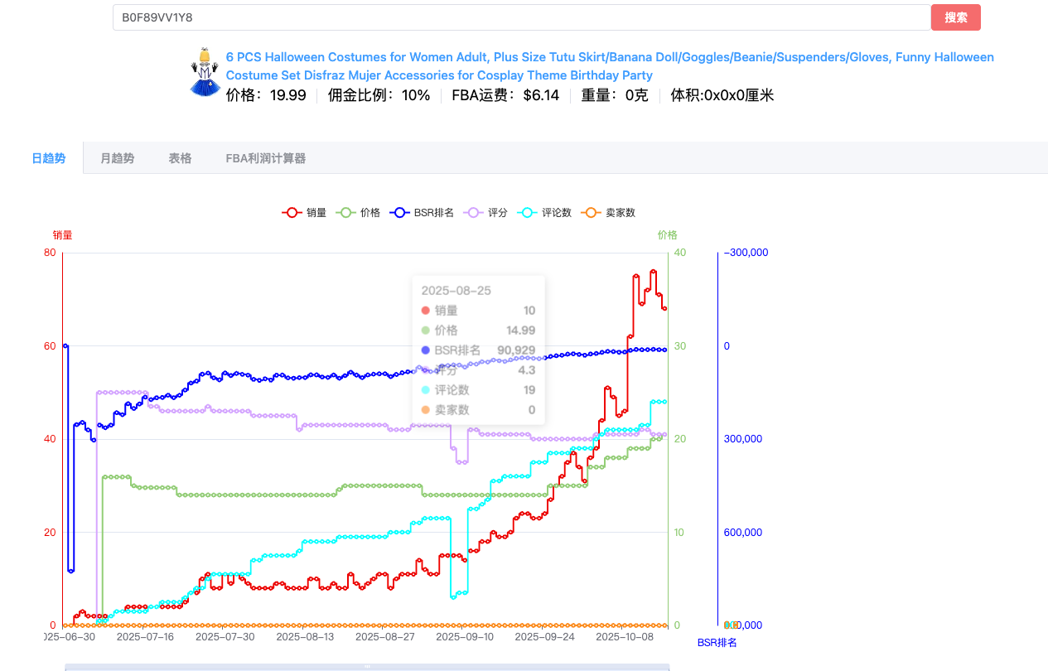Click the product thumbnail image

pos(205,73)
